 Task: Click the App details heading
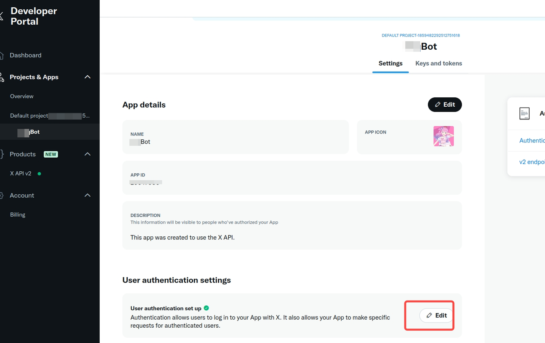click(144, 105)
